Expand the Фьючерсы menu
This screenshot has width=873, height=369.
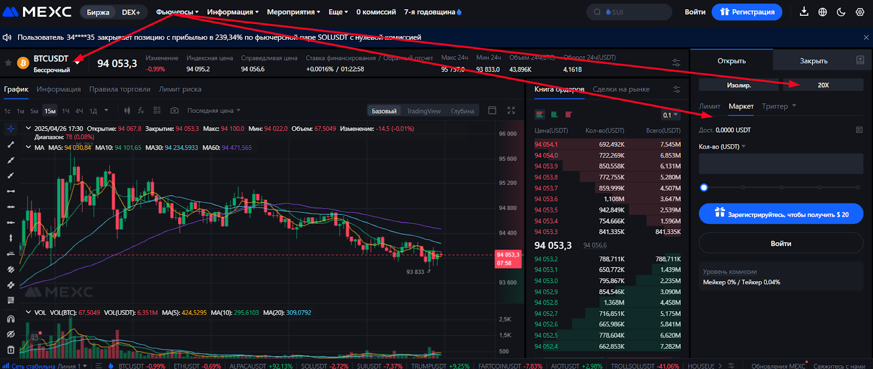click(x=177, y=12)
